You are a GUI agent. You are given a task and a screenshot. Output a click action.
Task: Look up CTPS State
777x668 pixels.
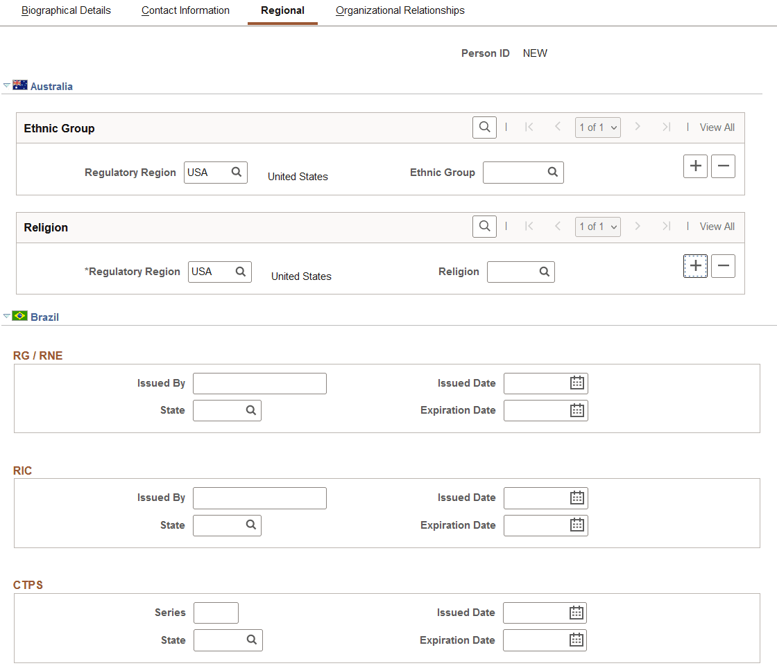(x=252, y=640)
